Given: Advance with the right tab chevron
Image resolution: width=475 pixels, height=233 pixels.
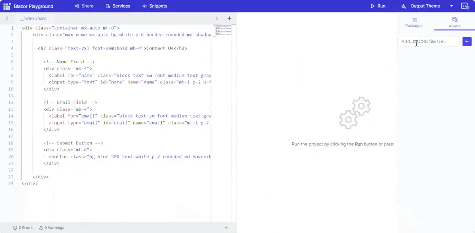Looking at the screenshot, I should (x=217, y=18).
